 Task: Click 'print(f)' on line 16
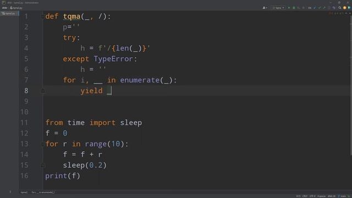63,176
